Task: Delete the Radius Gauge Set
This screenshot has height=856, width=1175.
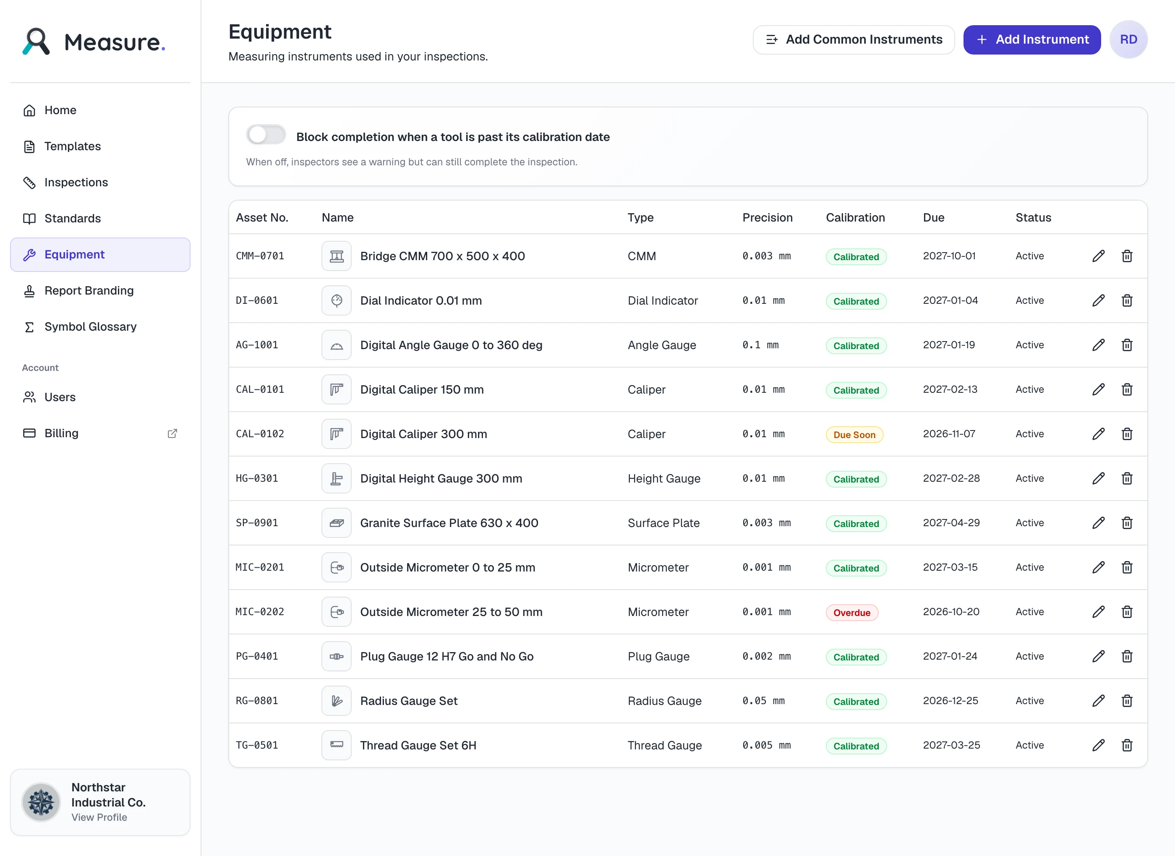Action: pos(1127,701)
